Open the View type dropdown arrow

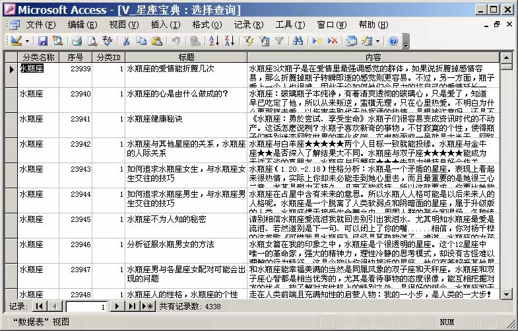pyautogui.click(x=28, y=42)
